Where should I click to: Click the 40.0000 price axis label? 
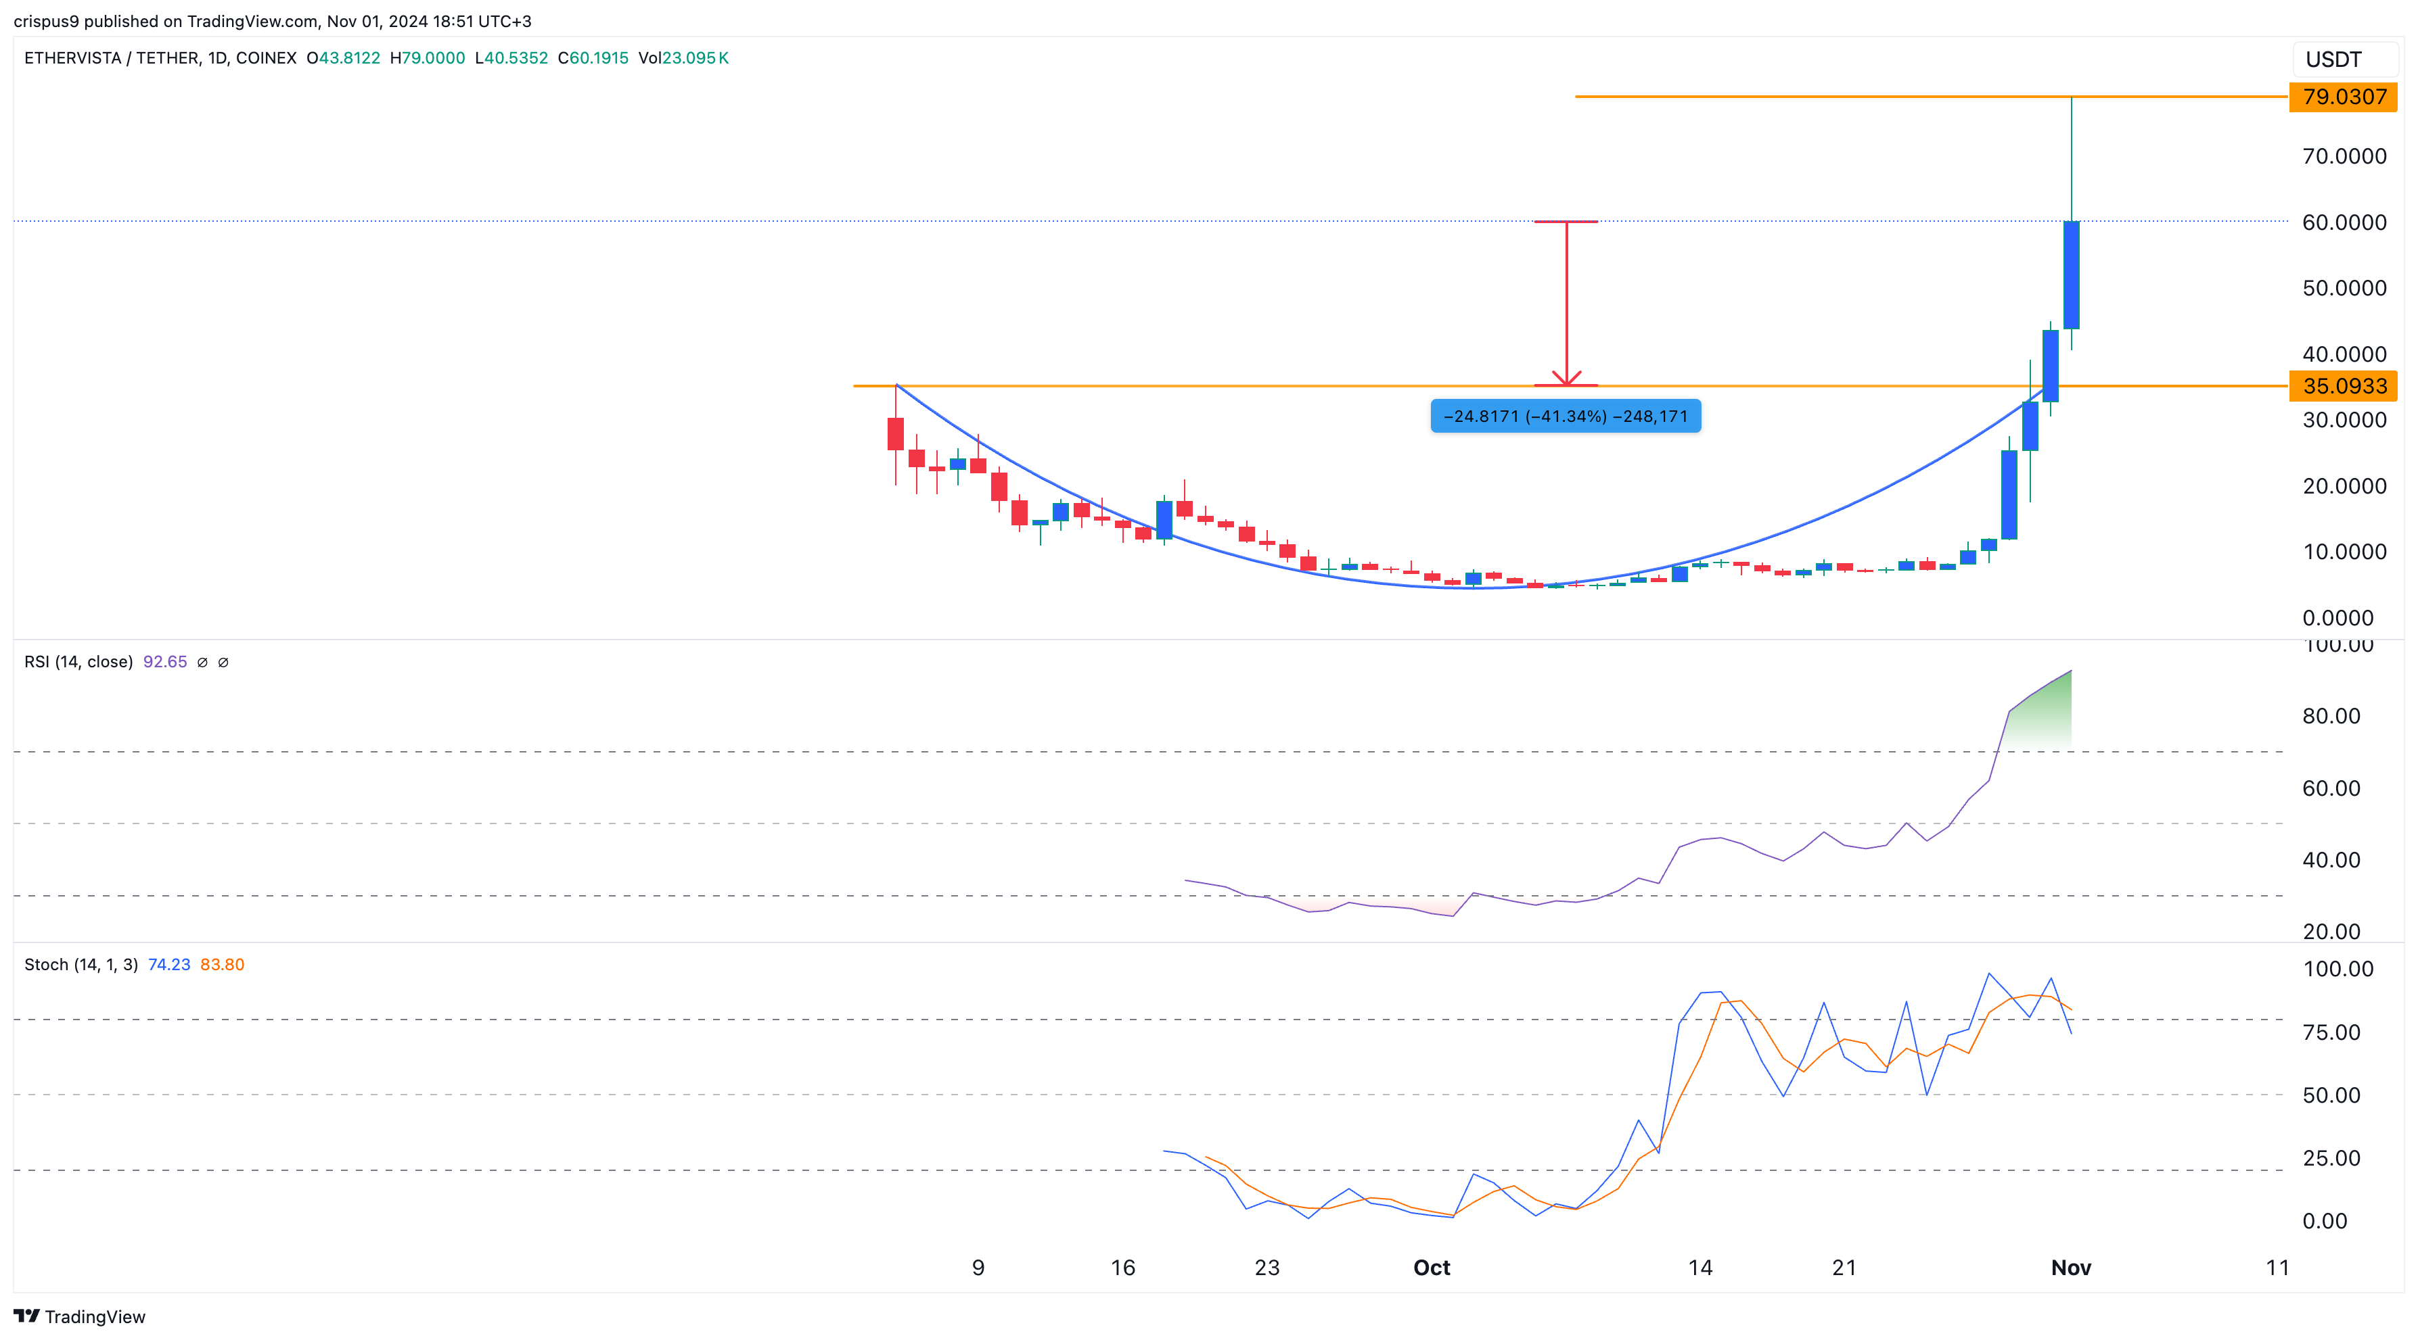tap(2344, 354)
